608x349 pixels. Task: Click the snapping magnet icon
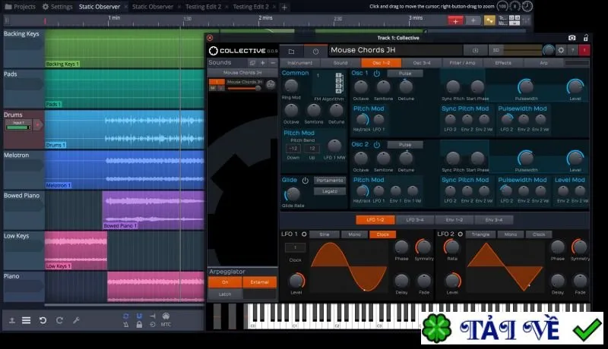tap(139, 316)
